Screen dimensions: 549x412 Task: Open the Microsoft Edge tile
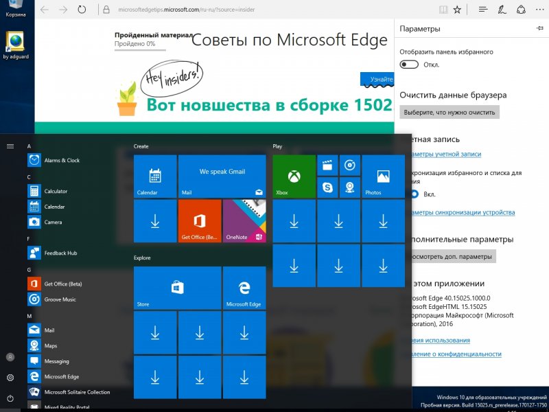pos(244,288)
